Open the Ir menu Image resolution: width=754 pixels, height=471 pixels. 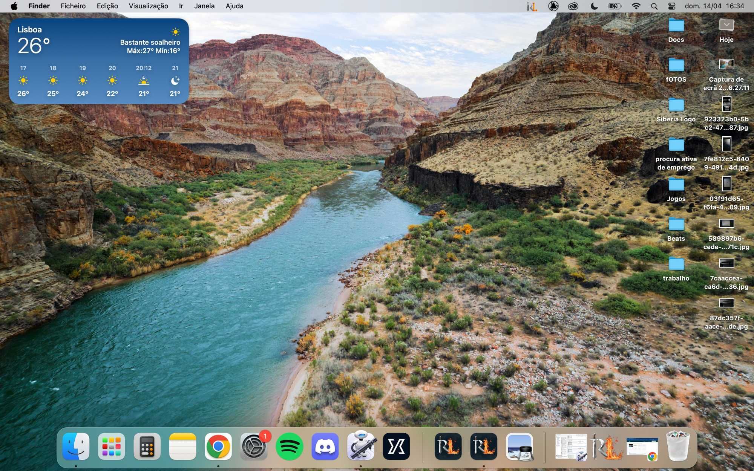pos(181,6)
